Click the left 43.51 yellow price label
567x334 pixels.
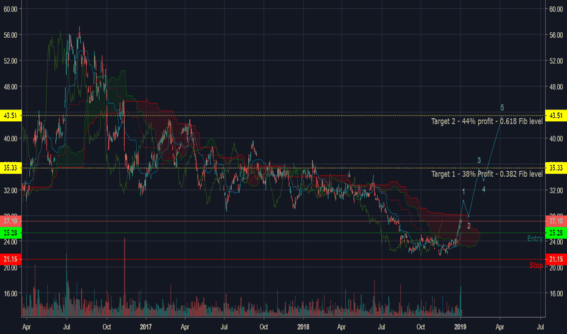coord(10,115)
